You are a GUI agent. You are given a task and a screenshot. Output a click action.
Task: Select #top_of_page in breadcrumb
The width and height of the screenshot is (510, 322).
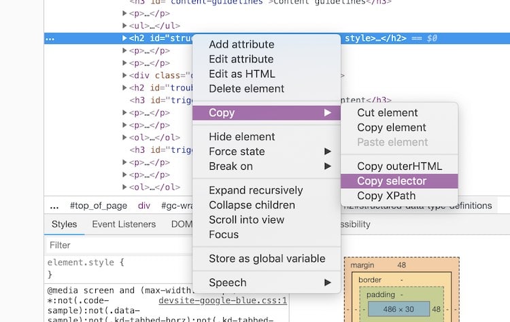[x=98, y=206]
